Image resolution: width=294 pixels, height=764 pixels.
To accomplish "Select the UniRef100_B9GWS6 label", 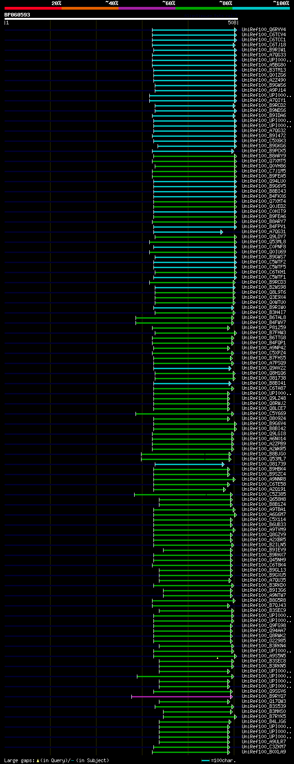I will (x=264, y=85).
